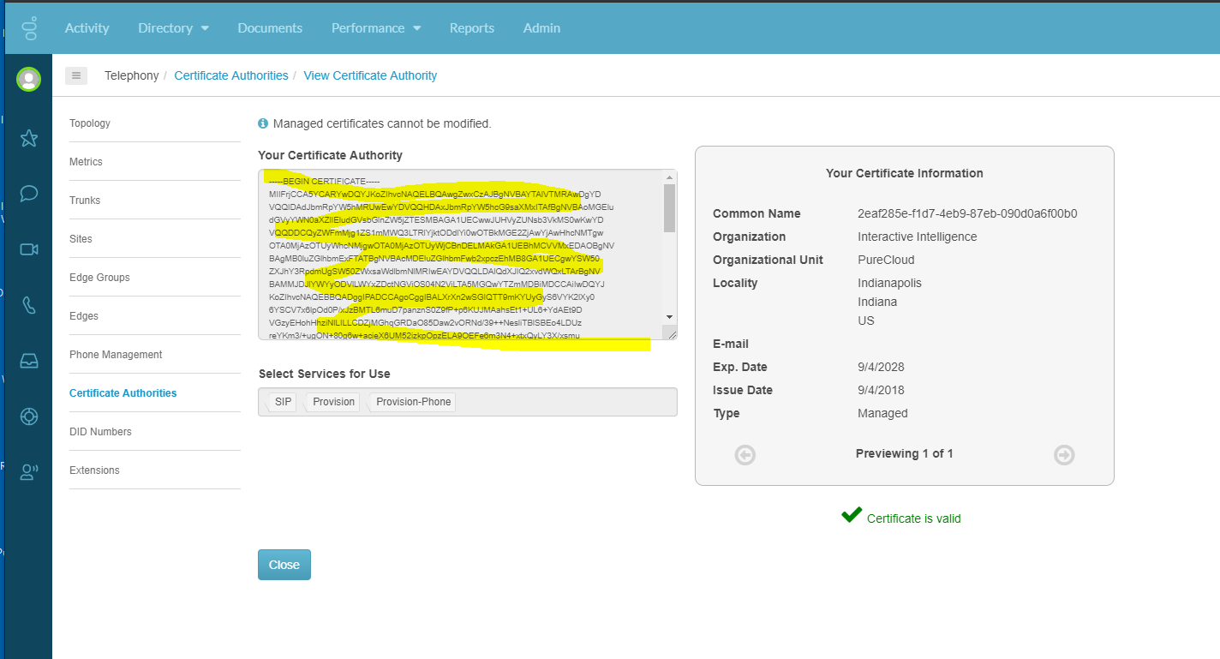Click the Exp. Date value 9/4/2028

coord(881,367)
